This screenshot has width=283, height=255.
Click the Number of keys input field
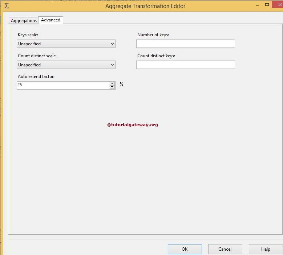point(186,44)
